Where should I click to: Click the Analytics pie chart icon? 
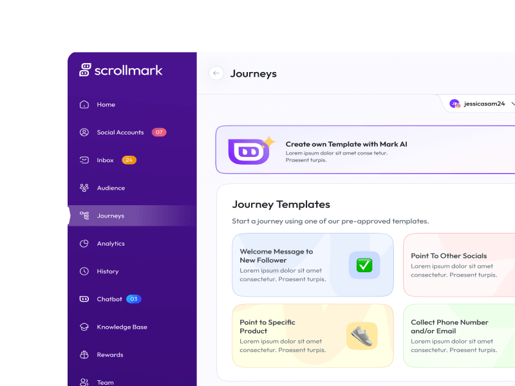pos(84,244)
